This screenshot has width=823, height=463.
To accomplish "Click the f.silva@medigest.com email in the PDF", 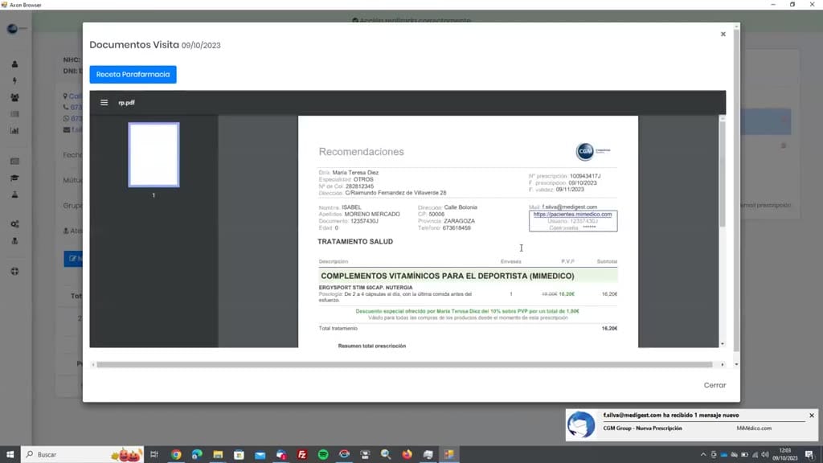I will point(570,207).
